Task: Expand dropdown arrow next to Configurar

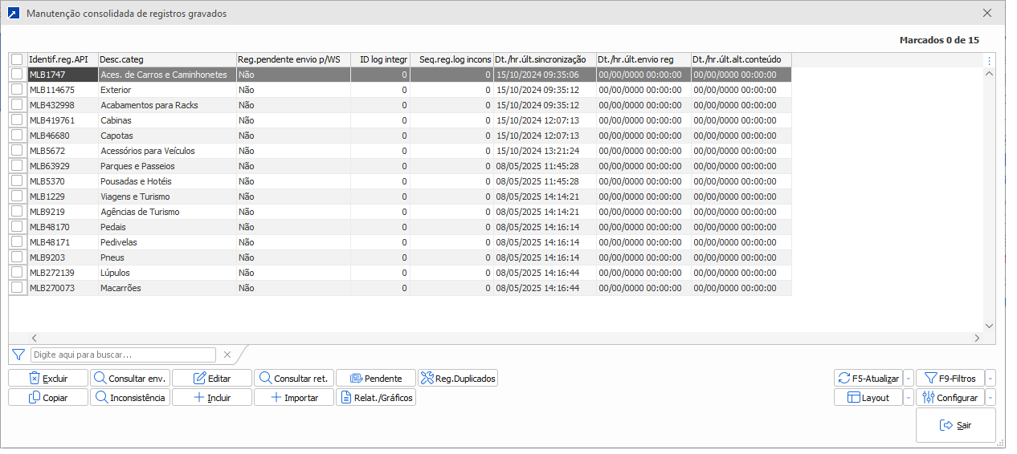Action: click(990, 397)
